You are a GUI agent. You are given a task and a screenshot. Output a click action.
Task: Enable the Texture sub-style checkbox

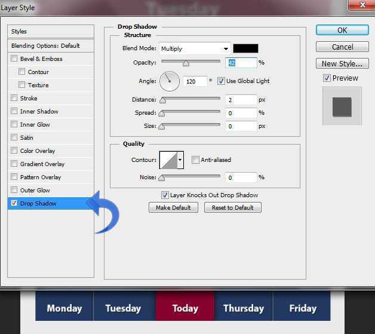[21, 85]
